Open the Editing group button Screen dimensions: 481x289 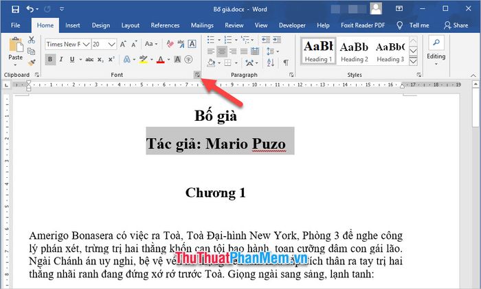[x=436, y=51]
